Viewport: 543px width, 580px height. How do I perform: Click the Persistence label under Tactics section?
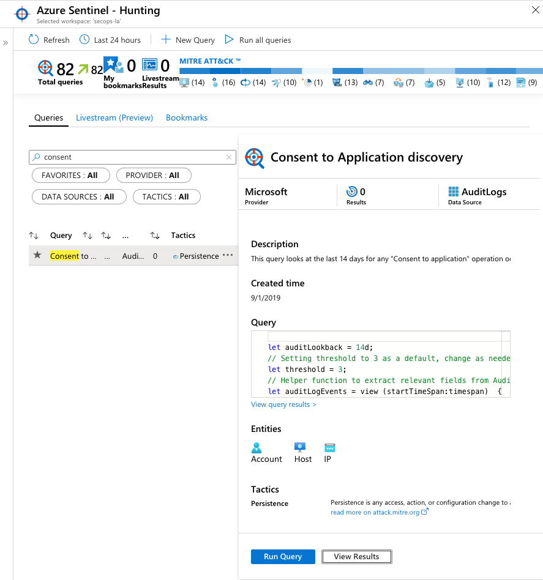point(269,504)
